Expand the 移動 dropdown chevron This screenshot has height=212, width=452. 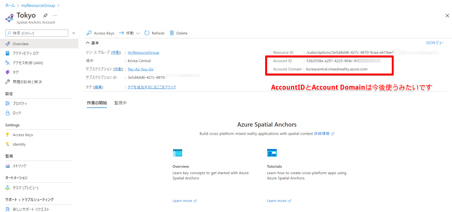138,33
